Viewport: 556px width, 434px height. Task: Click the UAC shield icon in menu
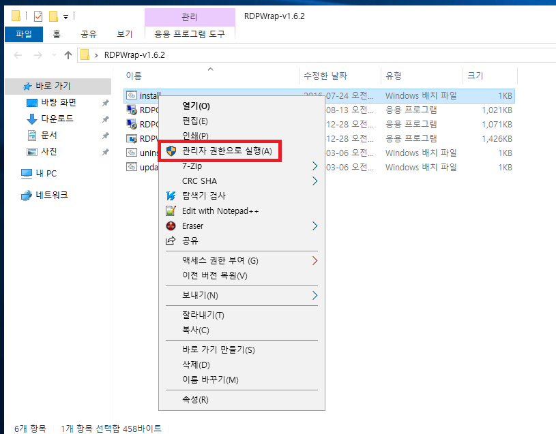click(171, 151)
